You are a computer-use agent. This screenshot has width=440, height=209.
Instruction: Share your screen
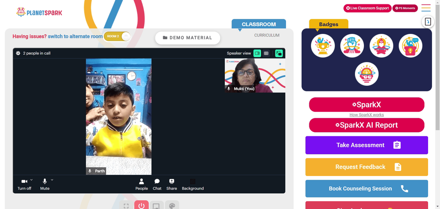pyautogui.click(x=172, y=185)
